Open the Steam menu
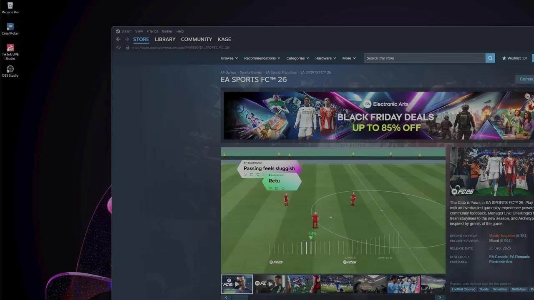Screen dimensions: 534x300 pos(123,31)
